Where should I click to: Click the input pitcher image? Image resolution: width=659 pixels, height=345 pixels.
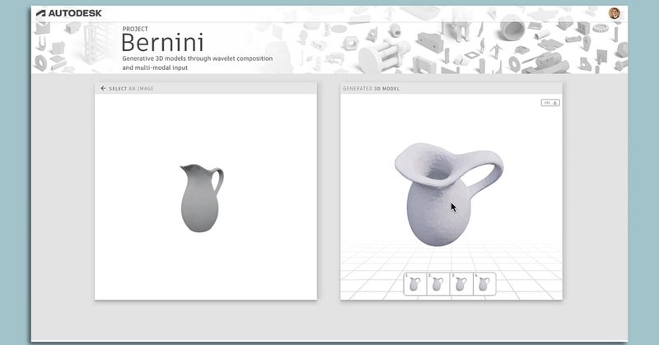[x=202, y=198]
